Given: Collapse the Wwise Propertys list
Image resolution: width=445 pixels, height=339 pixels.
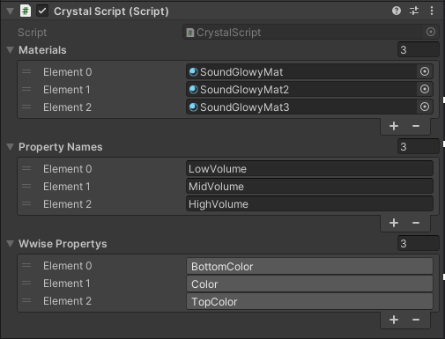Looking at the screenshot, I should coord(10,244).
